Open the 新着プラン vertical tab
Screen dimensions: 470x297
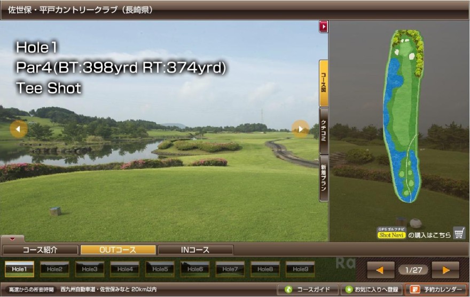click(324, 178)
